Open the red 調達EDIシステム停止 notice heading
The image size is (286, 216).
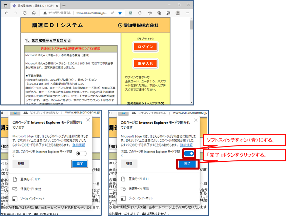(70, 48)
